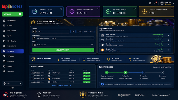Click the Debit Card icon in Payout Methods
The image size is (178, 100).
103,40
